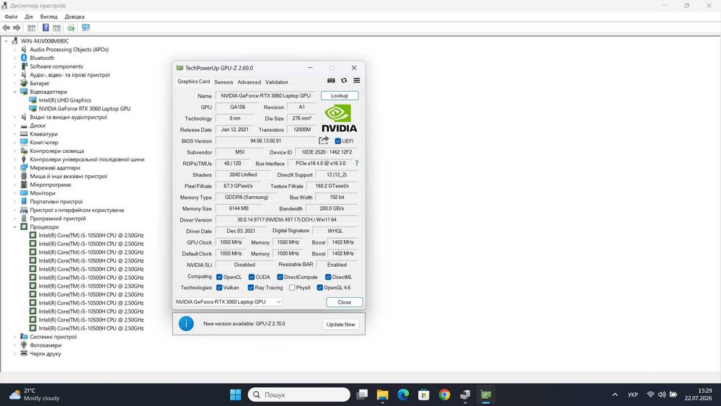721x406 pixels.
Task: Click the Bus Interface question mark icon
Action: pyautogui.click(x=356, y=163)
